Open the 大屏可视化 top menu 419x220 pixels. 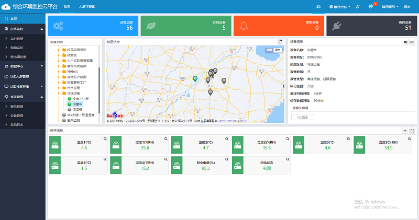tap(86, 7)
